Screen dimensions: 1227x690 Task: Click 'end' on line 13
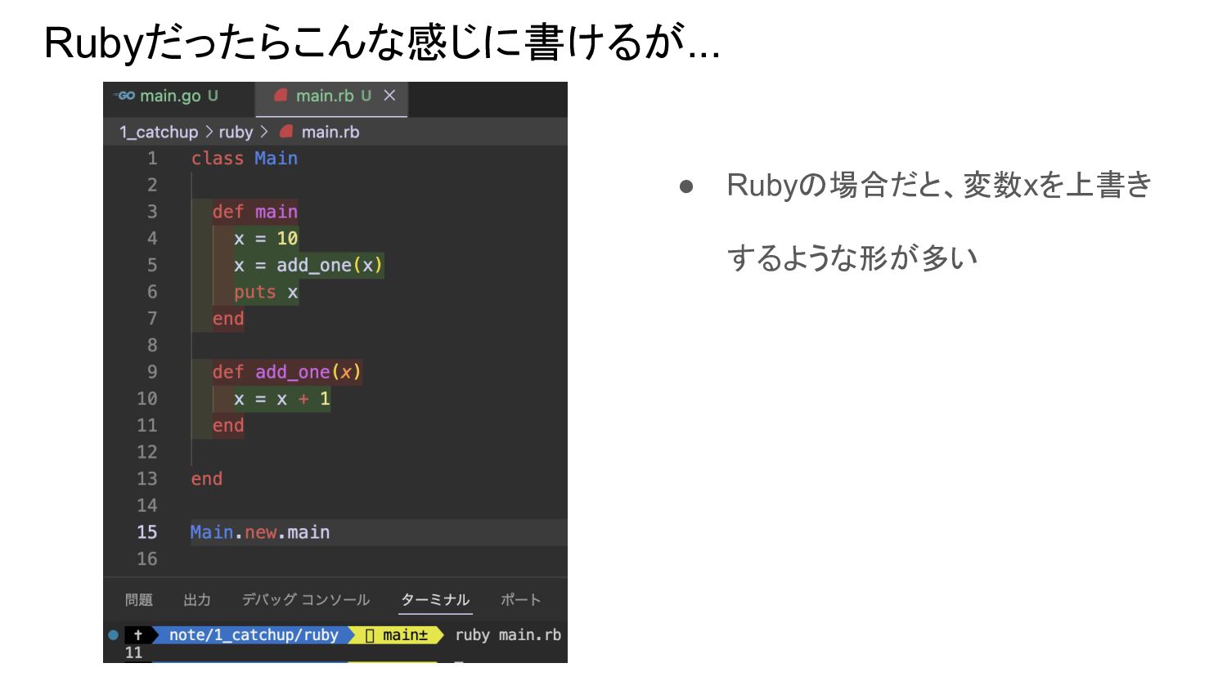click(207, 479)
